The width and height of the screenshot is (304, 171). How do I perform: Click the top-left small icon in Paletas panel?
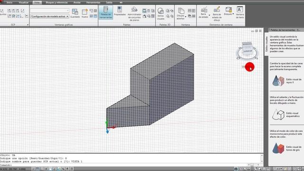point(144,10)
